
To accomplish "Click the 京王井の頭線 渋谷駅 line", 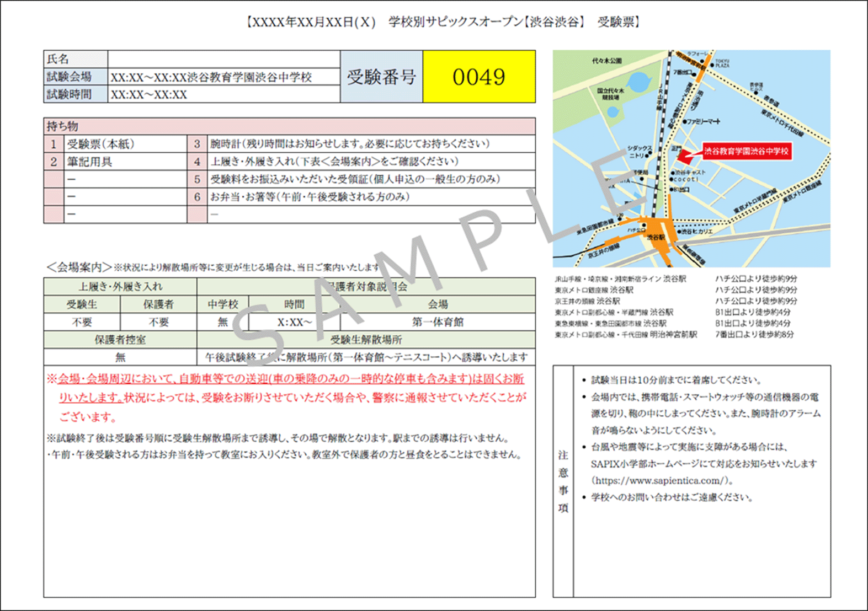I will click(x=587, y=301).
